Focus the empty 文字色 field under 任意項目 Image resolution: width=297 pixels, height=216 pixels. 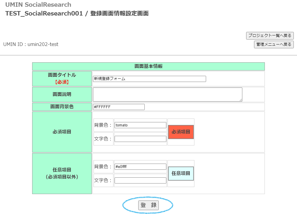coord(140,180)
